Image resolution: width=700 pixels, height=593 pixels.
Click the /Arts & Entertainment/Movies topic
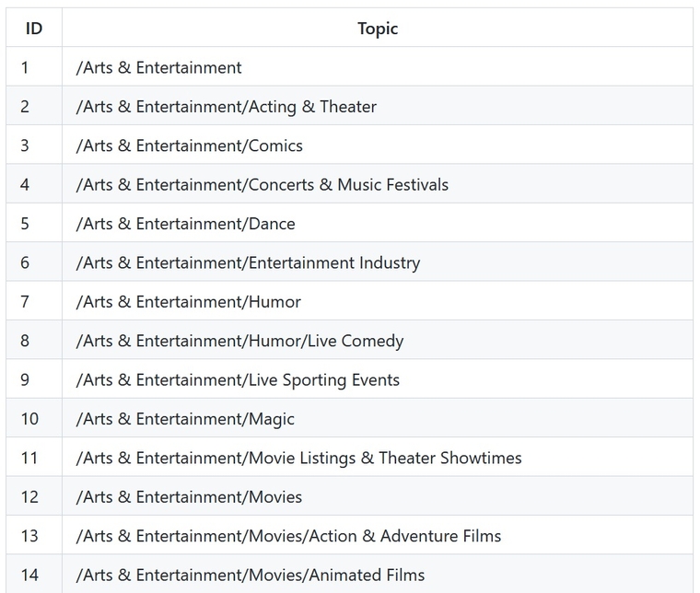tap(189, 497)
